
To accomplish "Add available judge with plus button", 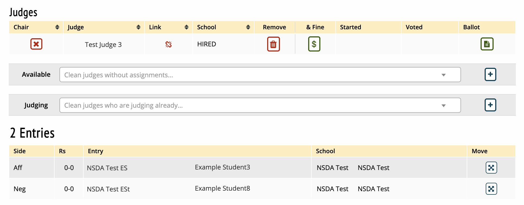I will point(490,75).
